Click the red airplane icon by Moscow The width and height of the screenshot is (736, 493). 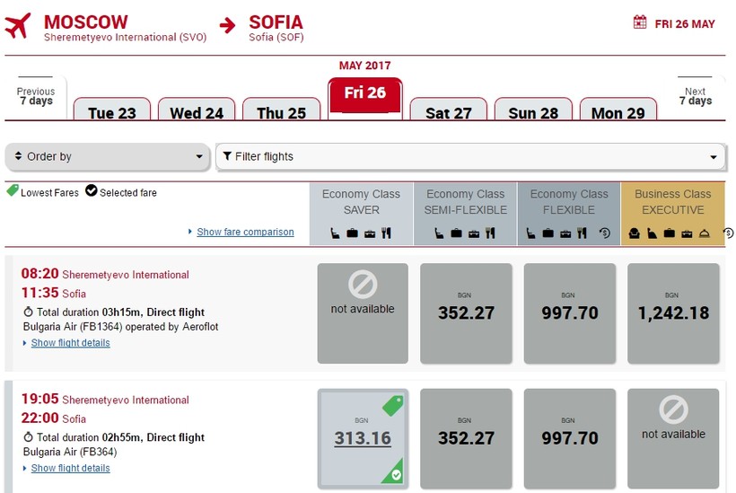click(x=18, y=26)
